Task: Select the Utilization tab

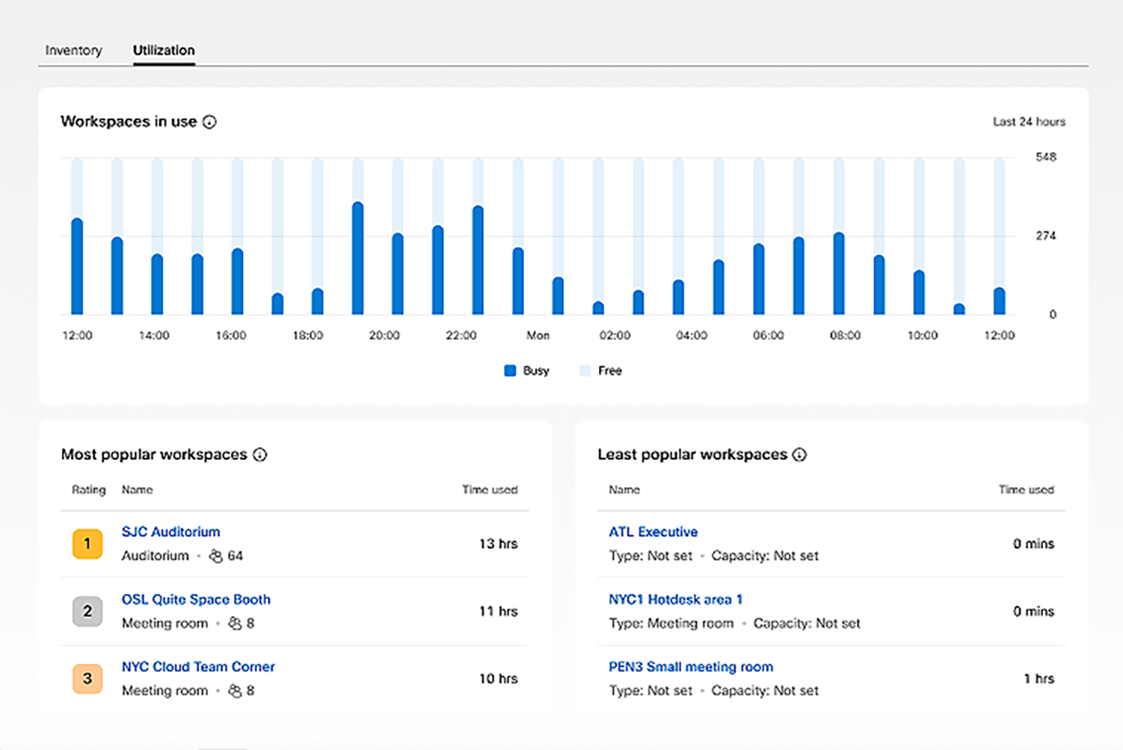Action: click(164, 51)
